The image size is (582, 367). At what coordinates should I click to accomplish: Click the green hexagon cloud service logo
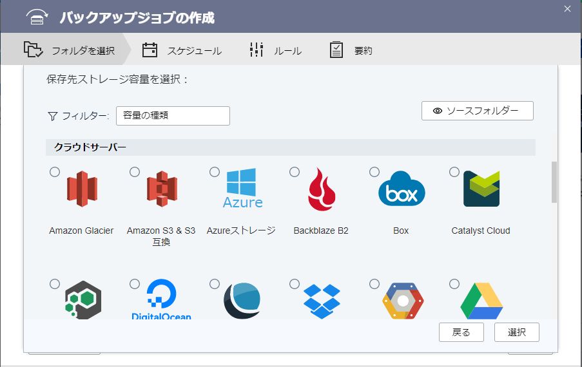click(83, 300)
